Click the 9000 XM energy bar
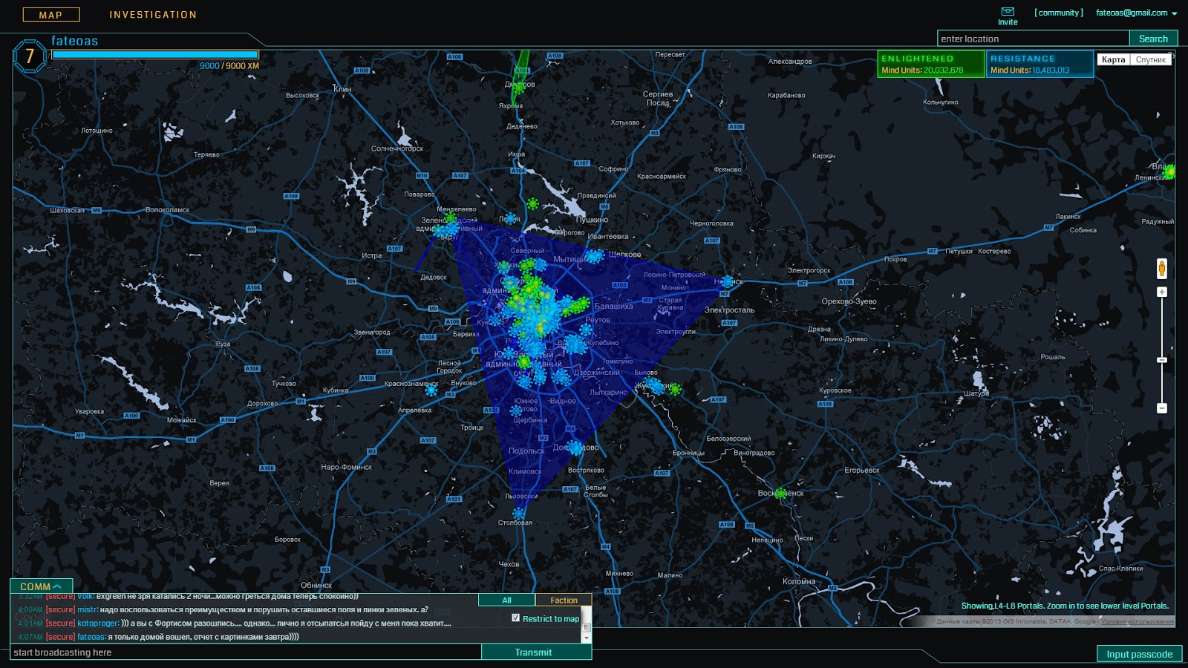Viewport: 1188px width, 668px height. pyautogui.click(x=155, y=54)
